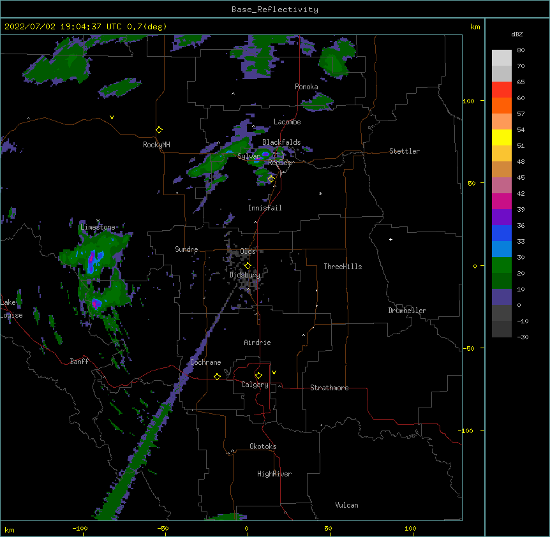Viewport: 550px width, 537px height.
Task: Click the Airdrie city label
Action: click(257, 342)
